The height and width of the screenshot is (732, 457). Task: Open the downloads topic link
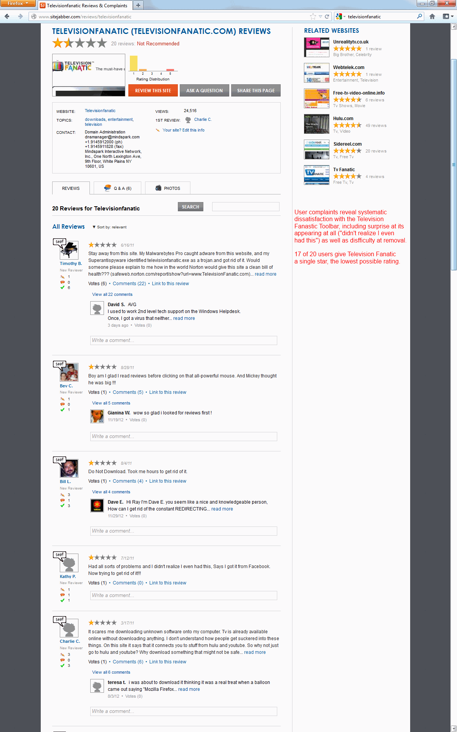pyautogui.click(x=95, y=119)
